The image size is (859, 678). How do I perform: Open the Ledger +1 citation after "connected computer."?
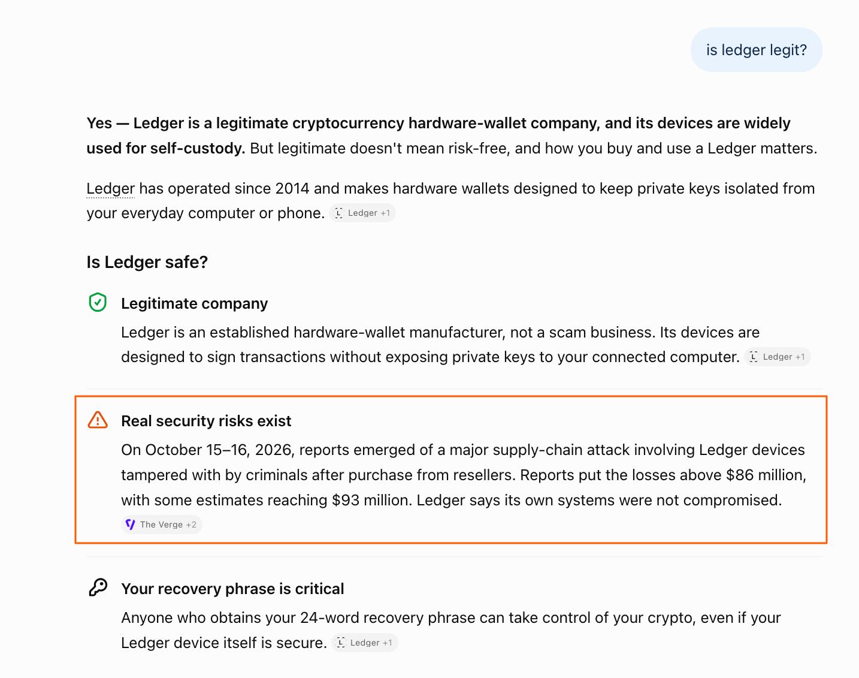[x=778, y=357]
